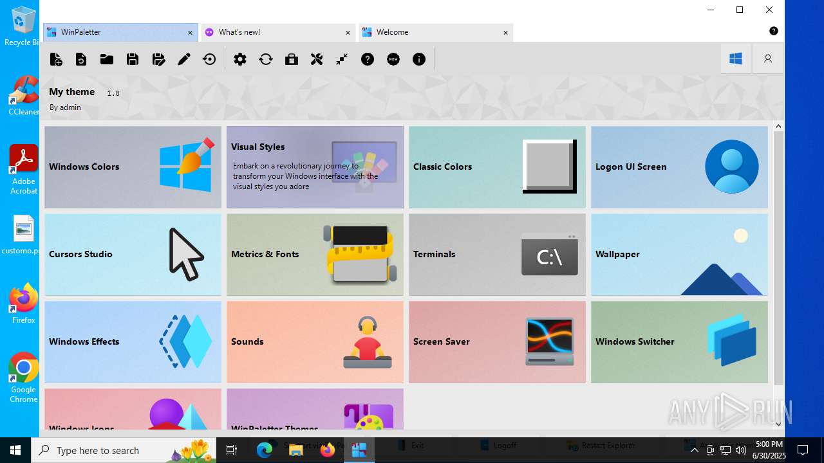Click the Save As icon with pencil
The height and width of the screenshot is (463, 824).
coord(158,59)
